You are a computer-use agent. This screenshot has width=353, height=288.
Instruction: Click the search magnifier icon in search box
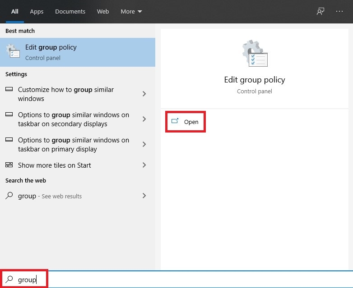click(x=9, y=279)
